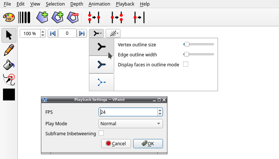Increase zoom with the up stepper arrow
The width and height of the screenshot is (279, 159).
coord(43,32)
